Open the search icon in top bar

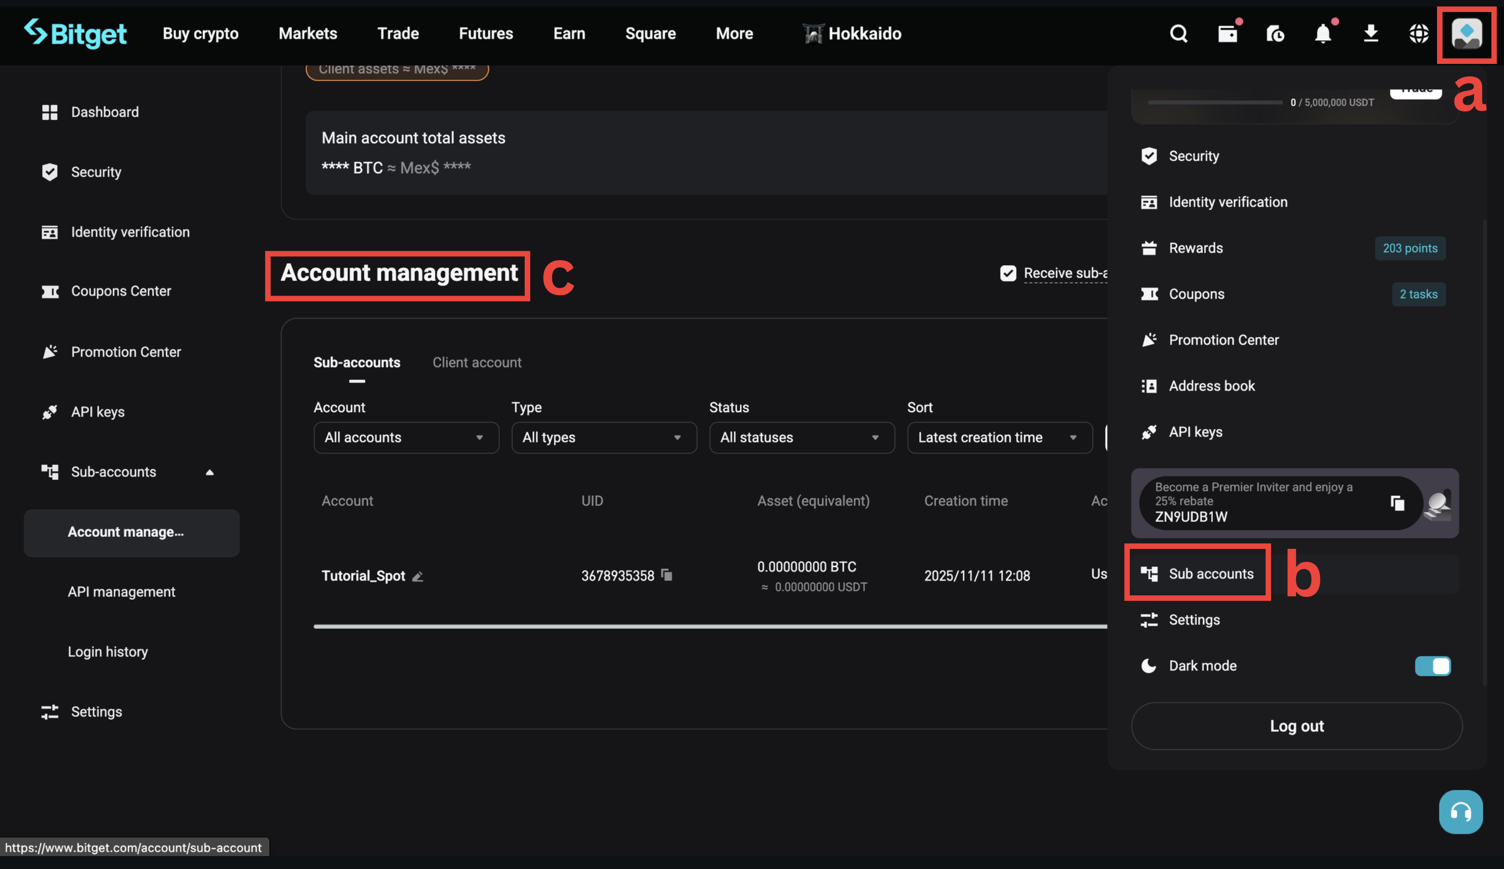[1178, 33]
